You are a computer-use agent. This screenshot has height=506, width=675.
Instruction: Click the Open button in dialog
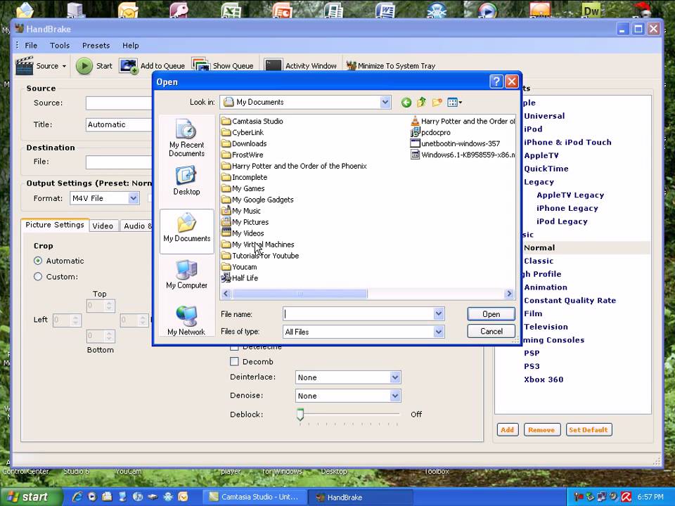point(491,314)
